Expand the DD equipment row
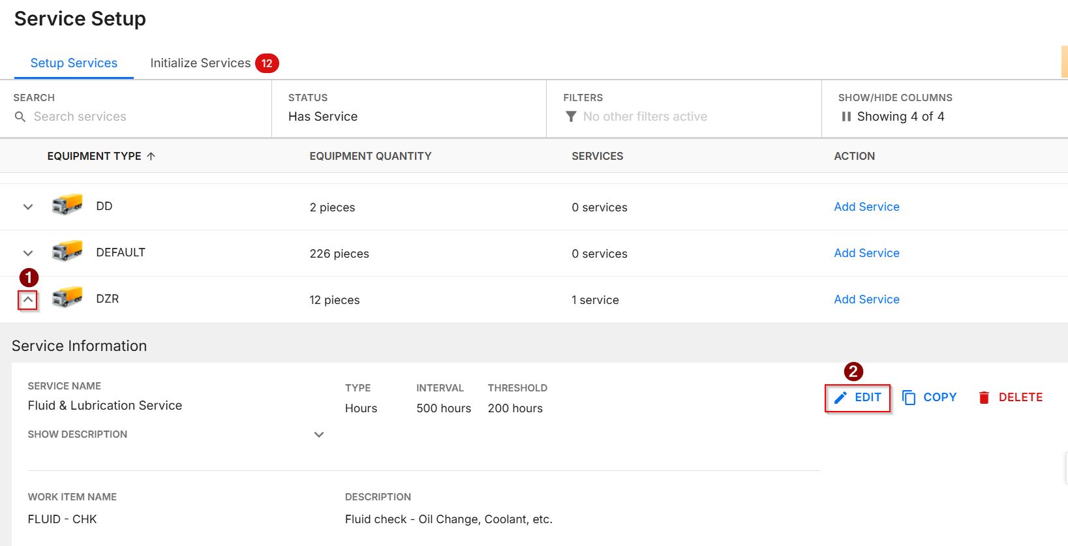This screenshot has width=1068, height=546. click(28, 207)
